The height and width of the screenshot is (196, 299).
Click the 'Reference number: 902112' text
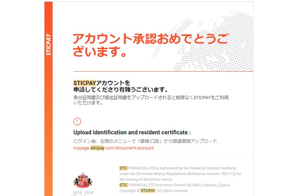[210, 174]
